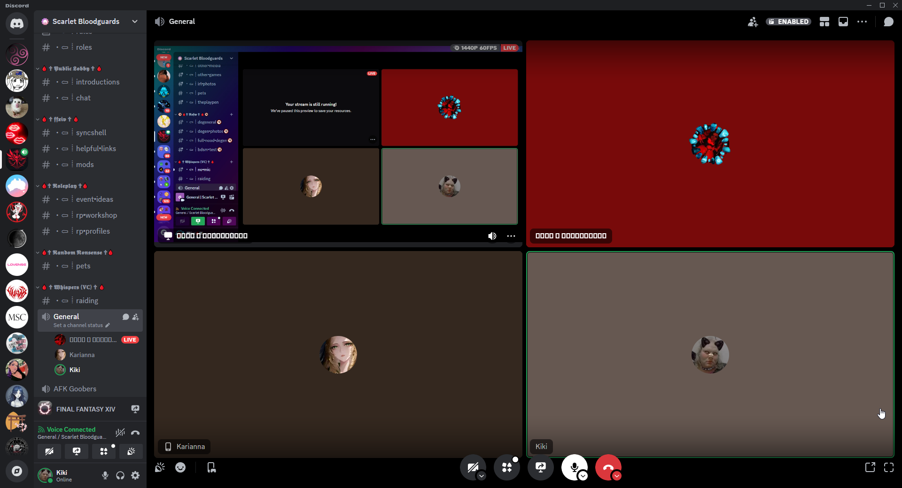This screenshot has width=902, height=488.
Task: Switch call layout with grid icon
Action: click(824, 22)
